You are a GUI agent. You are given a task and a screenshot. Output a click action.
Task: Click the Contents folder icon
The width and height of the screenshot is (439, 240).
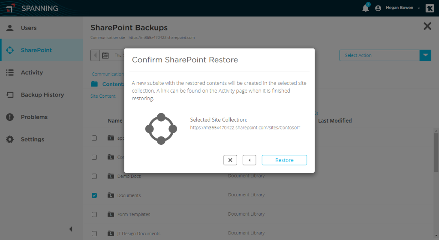94,84
